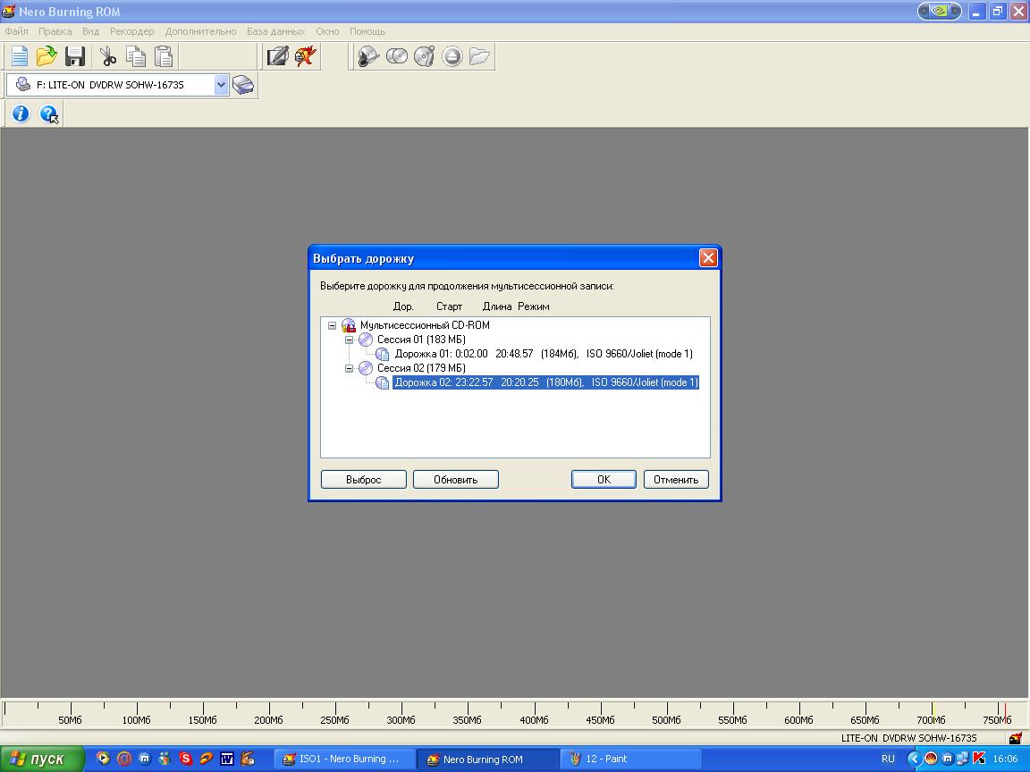Click the Copy toolbar icon
The image size is (1030, 772).
click(x=135, y=56)
